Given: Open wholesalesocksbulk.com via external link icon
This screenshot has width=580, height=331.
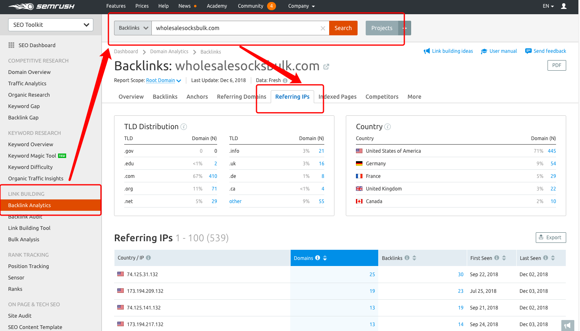Looking at the screenshot, I should [x=326, y=66].
